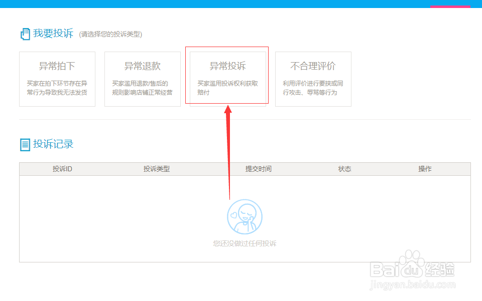Choose the 异常投诉 complaint type card
This screenshot has width=482, height=301.
coord(228,79)
